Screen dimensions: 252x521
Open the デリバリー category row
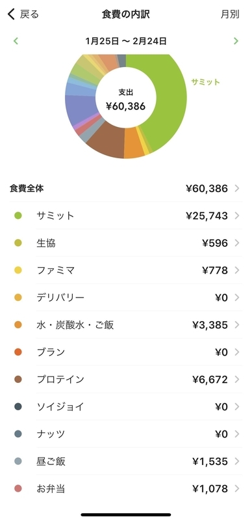[126, 298]
